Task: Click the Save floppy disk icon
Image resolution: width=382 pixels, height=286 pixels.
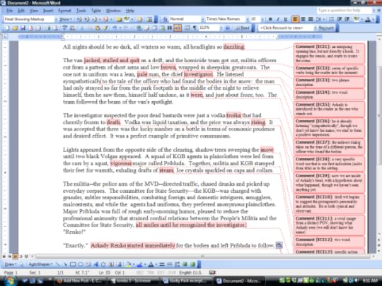Action: click(23, 28)
